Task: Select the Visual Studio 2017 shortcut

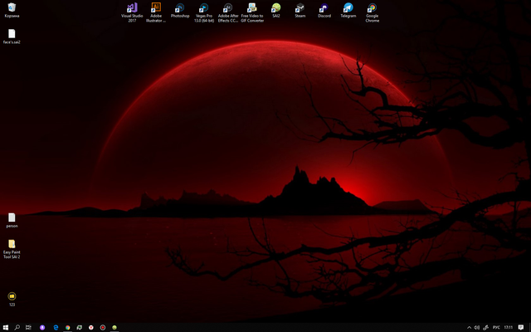Action: pos(132,12)
